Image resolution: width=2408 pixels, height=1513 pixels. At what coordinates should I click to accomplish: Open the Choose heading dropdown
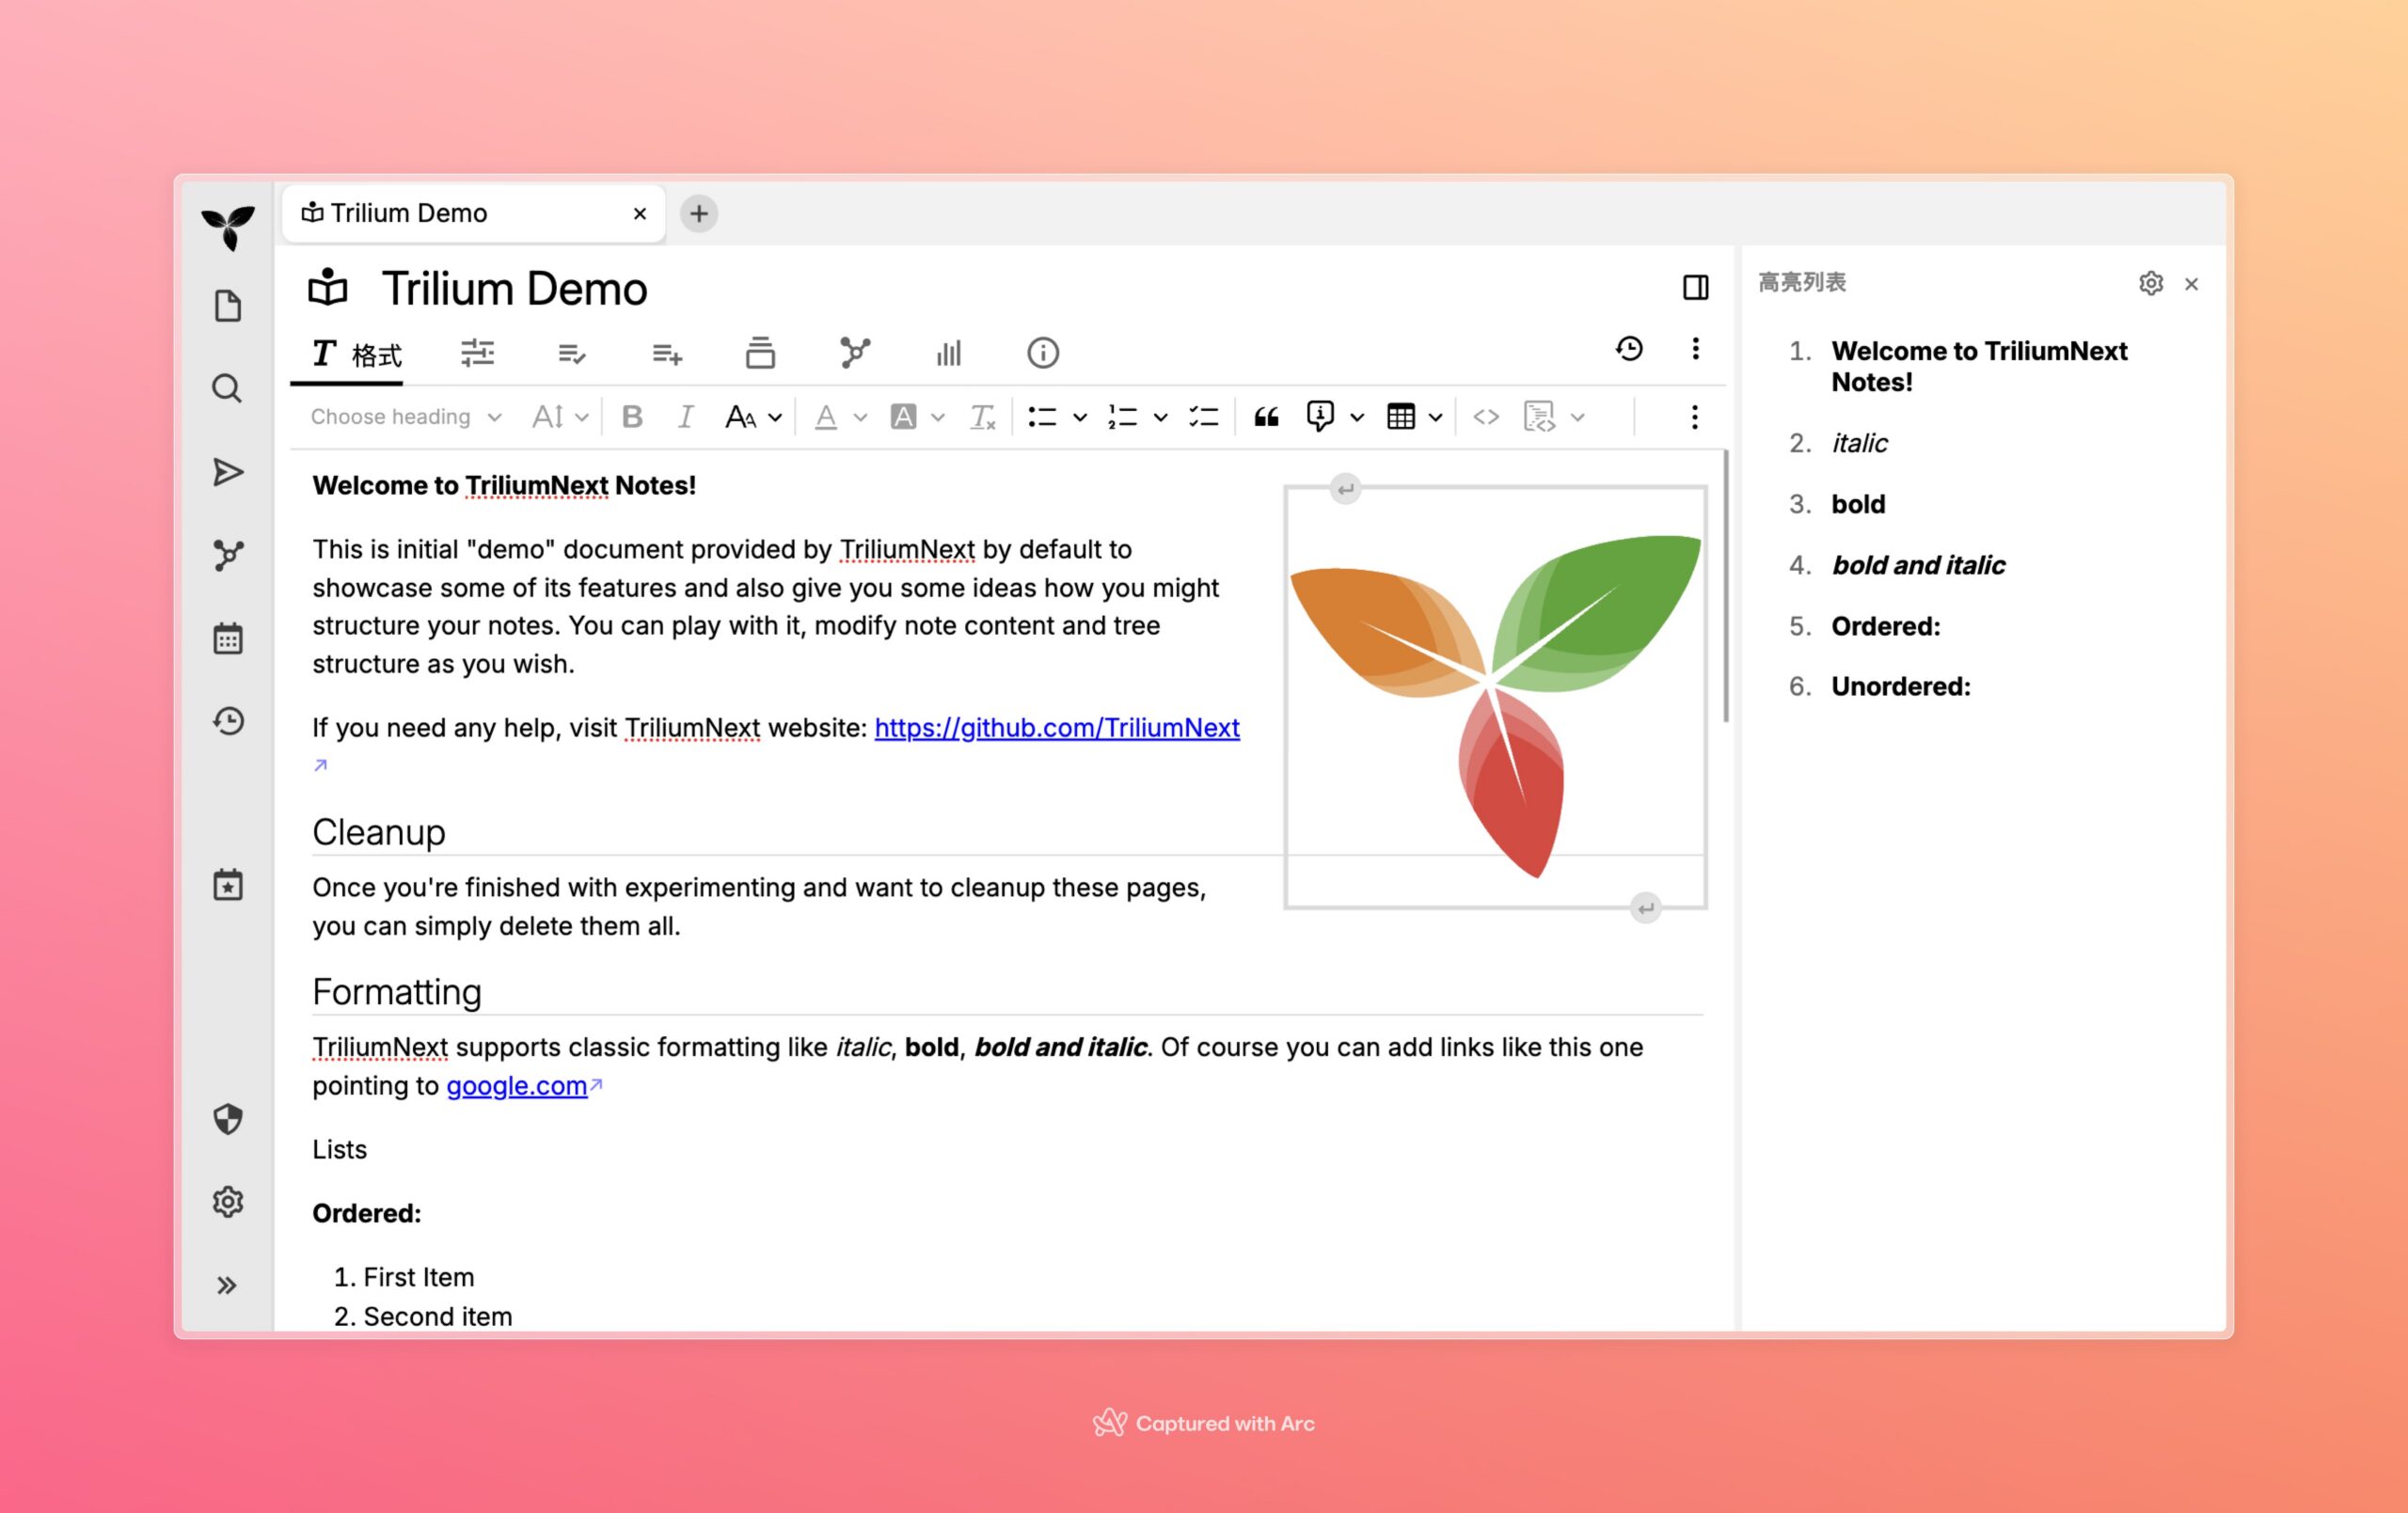tap(406, 417)
